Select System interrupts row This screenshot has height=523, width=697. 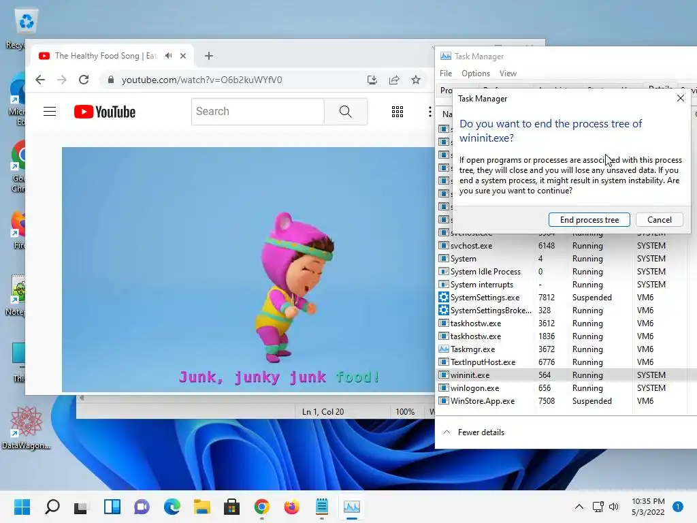(566, 284)
